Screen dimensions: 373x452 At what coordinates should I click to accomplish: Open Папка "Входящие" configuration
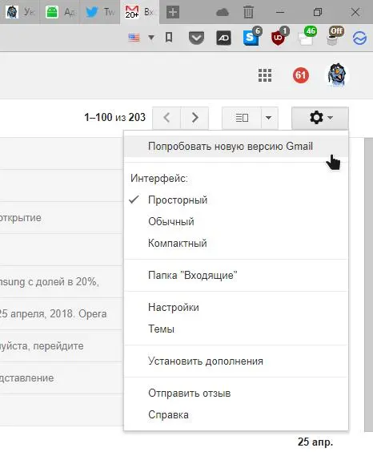(x=236, y=276)
